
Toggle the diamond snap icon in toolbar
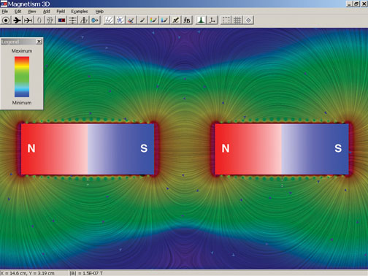click(248, 20)
